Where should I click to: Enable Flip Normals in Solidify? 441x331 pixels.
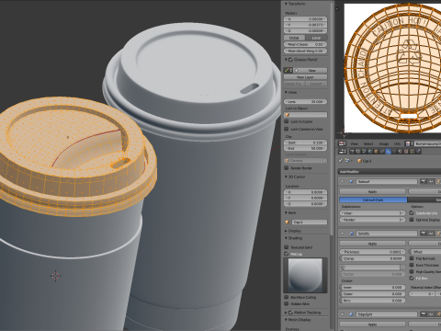point(412,258)
